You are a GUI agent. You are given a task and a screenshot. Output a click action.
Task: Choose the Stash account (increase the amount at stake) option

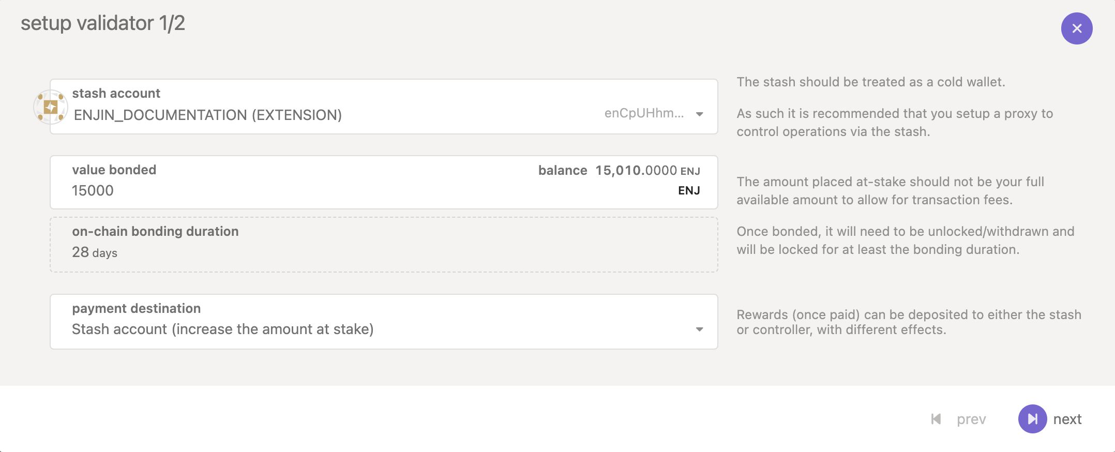[x=223, y=329]
